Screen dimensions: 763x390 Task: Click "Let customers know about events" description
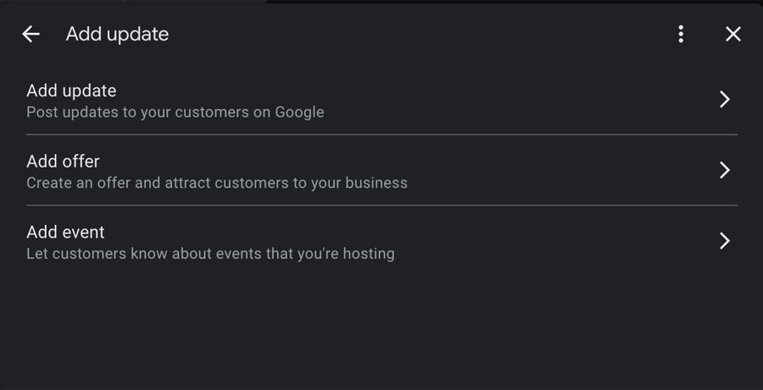(x=209, y=253)
